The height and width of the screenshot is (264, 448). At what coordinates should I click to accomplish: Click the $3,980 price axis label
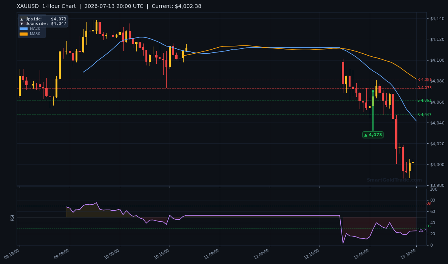[x=437, y=186]
